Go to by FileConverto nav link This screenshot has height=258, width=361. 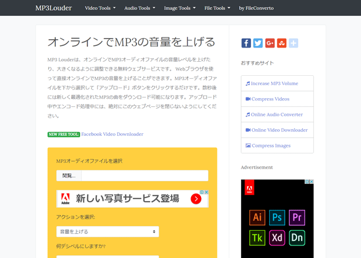[x=256, y=8]
